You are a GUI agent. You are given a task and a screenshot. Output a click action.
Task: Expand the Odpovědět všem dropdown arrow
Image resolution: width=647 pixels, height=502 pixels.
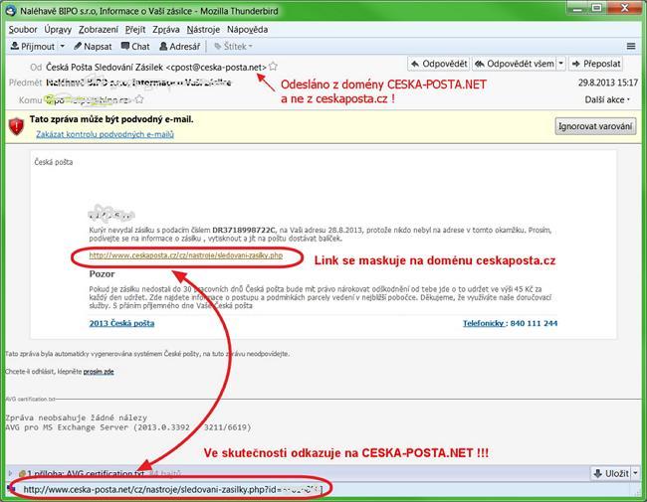pos(560,64)
